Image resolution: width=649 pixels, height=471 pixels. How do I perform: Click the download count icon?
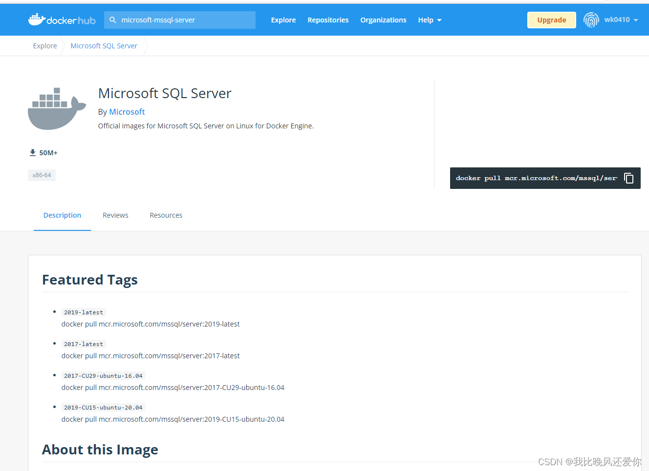33,153
